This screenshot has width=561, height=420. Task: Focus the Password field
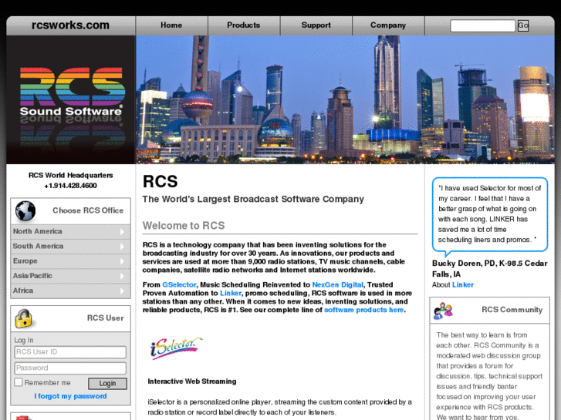coord(70,368)
